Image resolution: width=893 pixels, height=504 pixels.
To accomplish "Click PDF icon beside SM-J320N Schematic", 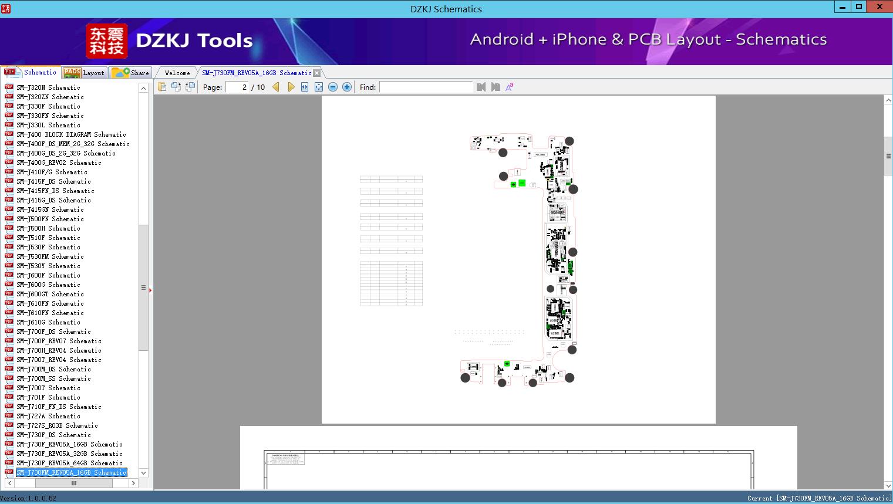I will click(9, 87).
